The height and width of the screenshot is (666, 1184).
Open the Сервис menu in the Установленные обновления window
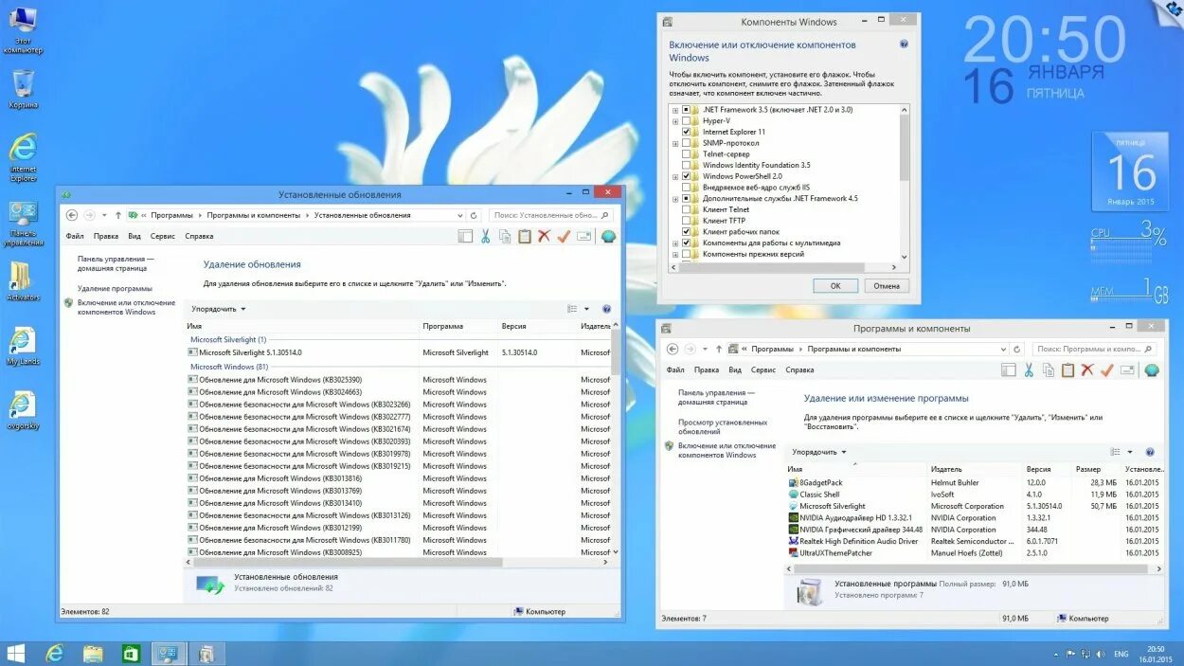[x=163, y=237]
